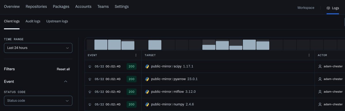This screenshot has width=345, height=111.
Task: Open the Overview tab
Action: pos(12,7)
